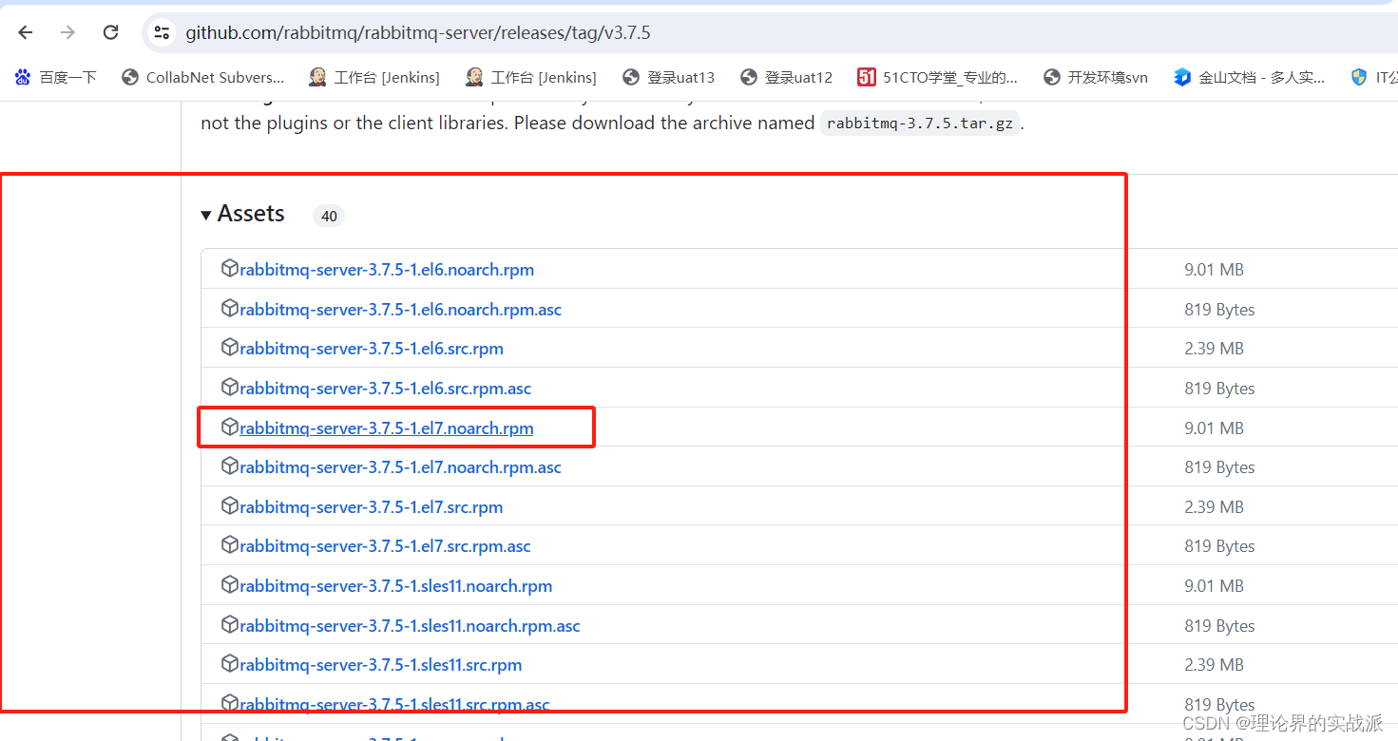Screen dimensions: 1398x741
Task: Click package icon of el6.src.rpm.asc row
Action: (229, 388)
